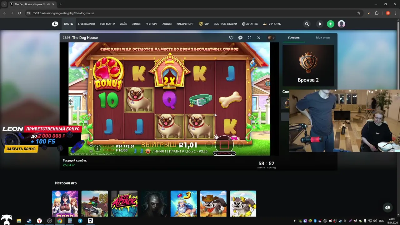Viewport: 400px width, 225px height.
Task: Open VIP-КЛУБ page
Action: pos(272,24)
